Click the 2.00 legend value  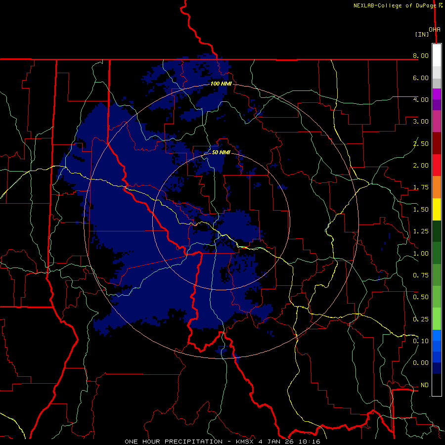tap(421, 166)
